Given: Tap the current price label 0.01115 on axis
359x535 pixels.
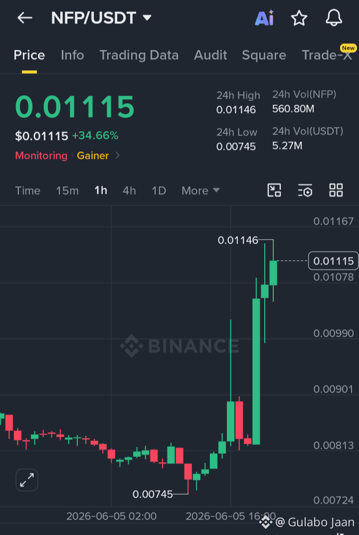Looking at the screenshot, I should click(334, 261).
